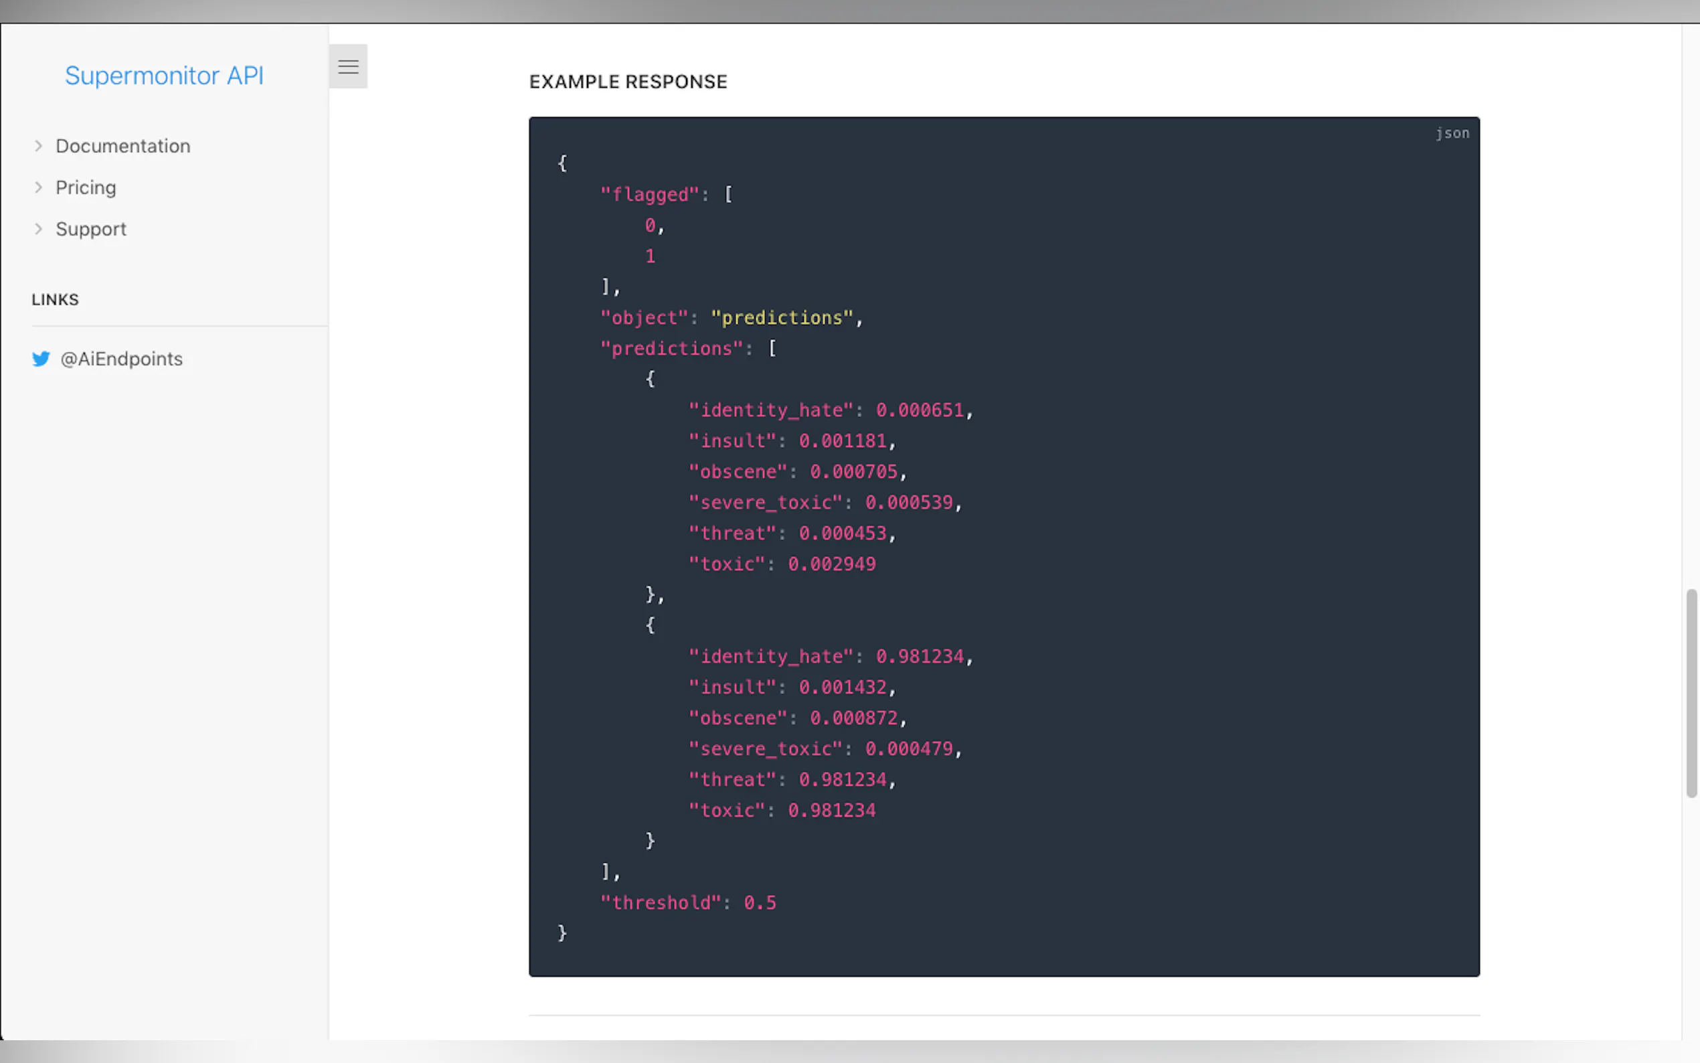Viewport: 1700px width, 1063px height.
Task: Click the "predictions" string value in yellow
Action: pos(782,318)
